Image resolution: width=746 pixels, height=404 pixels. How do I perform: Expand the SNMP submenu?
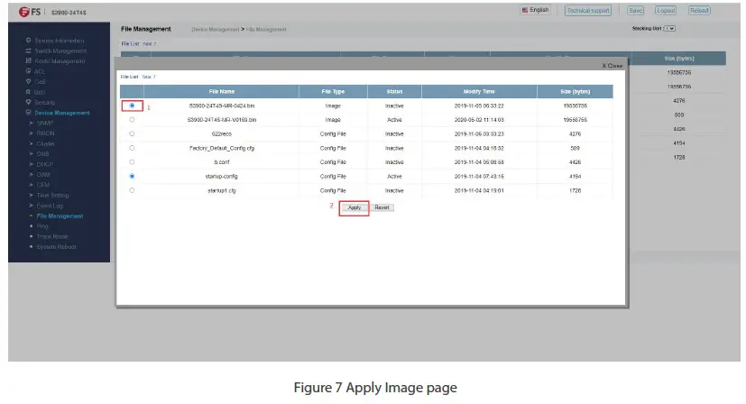[x=32, y=123]
